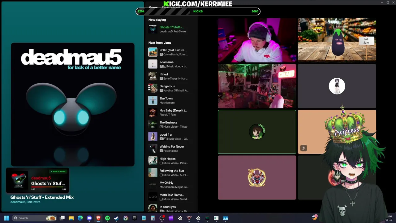The height and width of the screenshot is (223, 396).
Task: Select the playing track Ghosts 'n' Stuff in the queue
Action: tap(171, 29)
